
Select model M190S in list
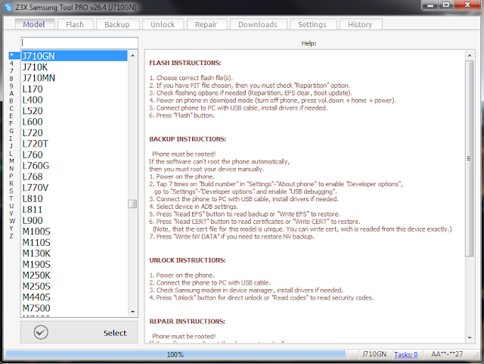[x=74, y=265]
